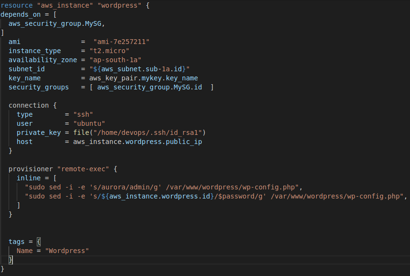
Task: Click the file path /home/devops/.ssh/id_rsa1
Action: [147, 133]
